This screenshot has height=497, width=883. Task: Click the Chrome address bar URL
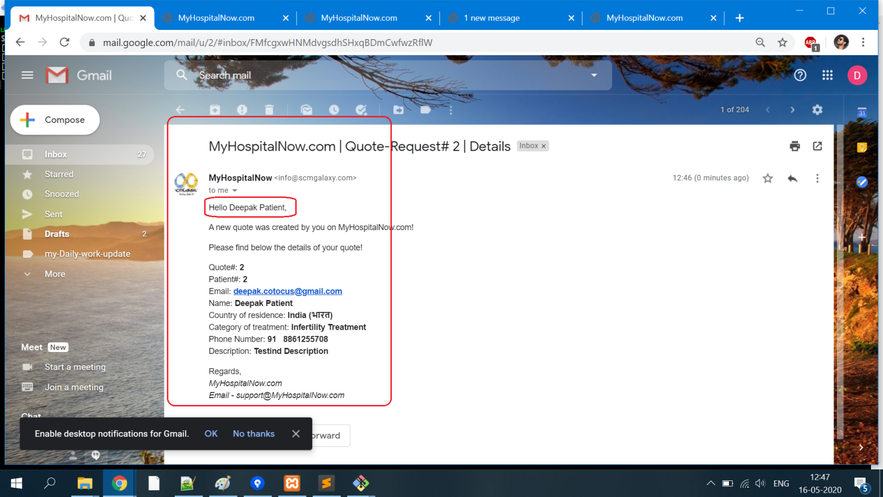point(268,43)
